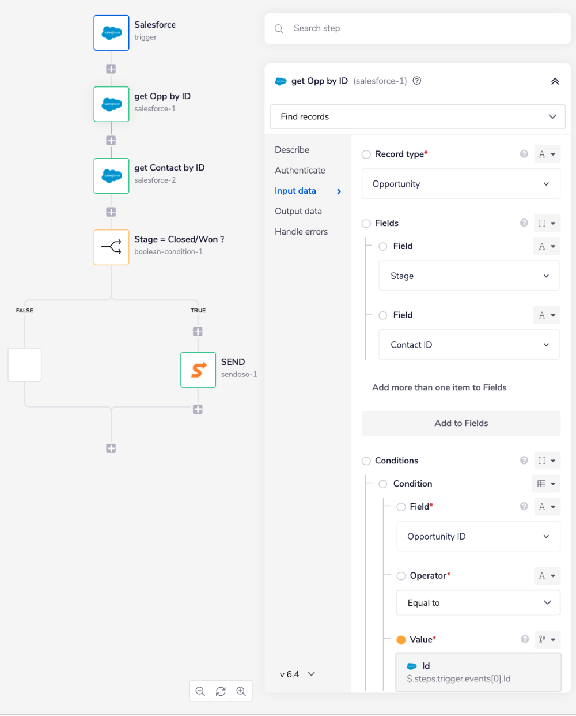Viewport: 576px width, 716px height.
Task: Select the Sendoso SEND step icon
Action: [x=198, y=370]
